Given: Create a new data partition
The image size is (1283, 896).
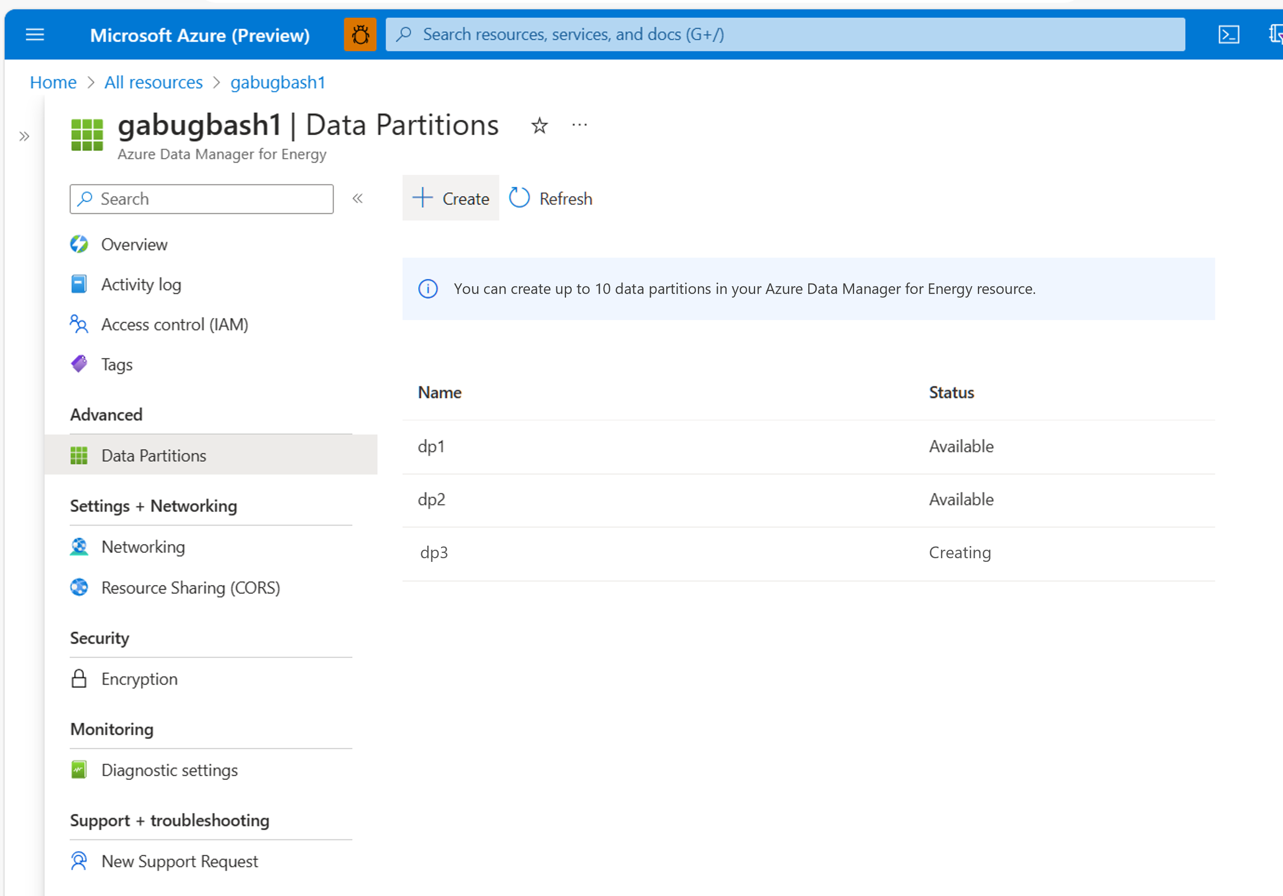Looking at the screenshot, I should (x=450, y=198).
